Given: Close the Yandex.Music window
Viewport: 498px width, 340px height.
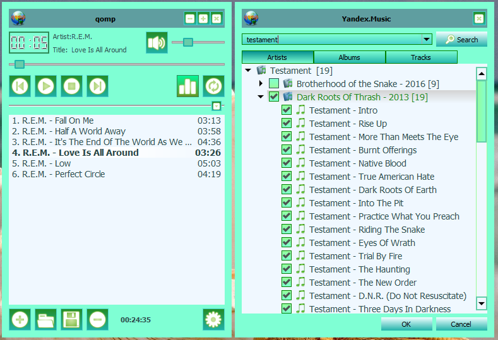Looking at the screenshot, I should pos(479,19).
